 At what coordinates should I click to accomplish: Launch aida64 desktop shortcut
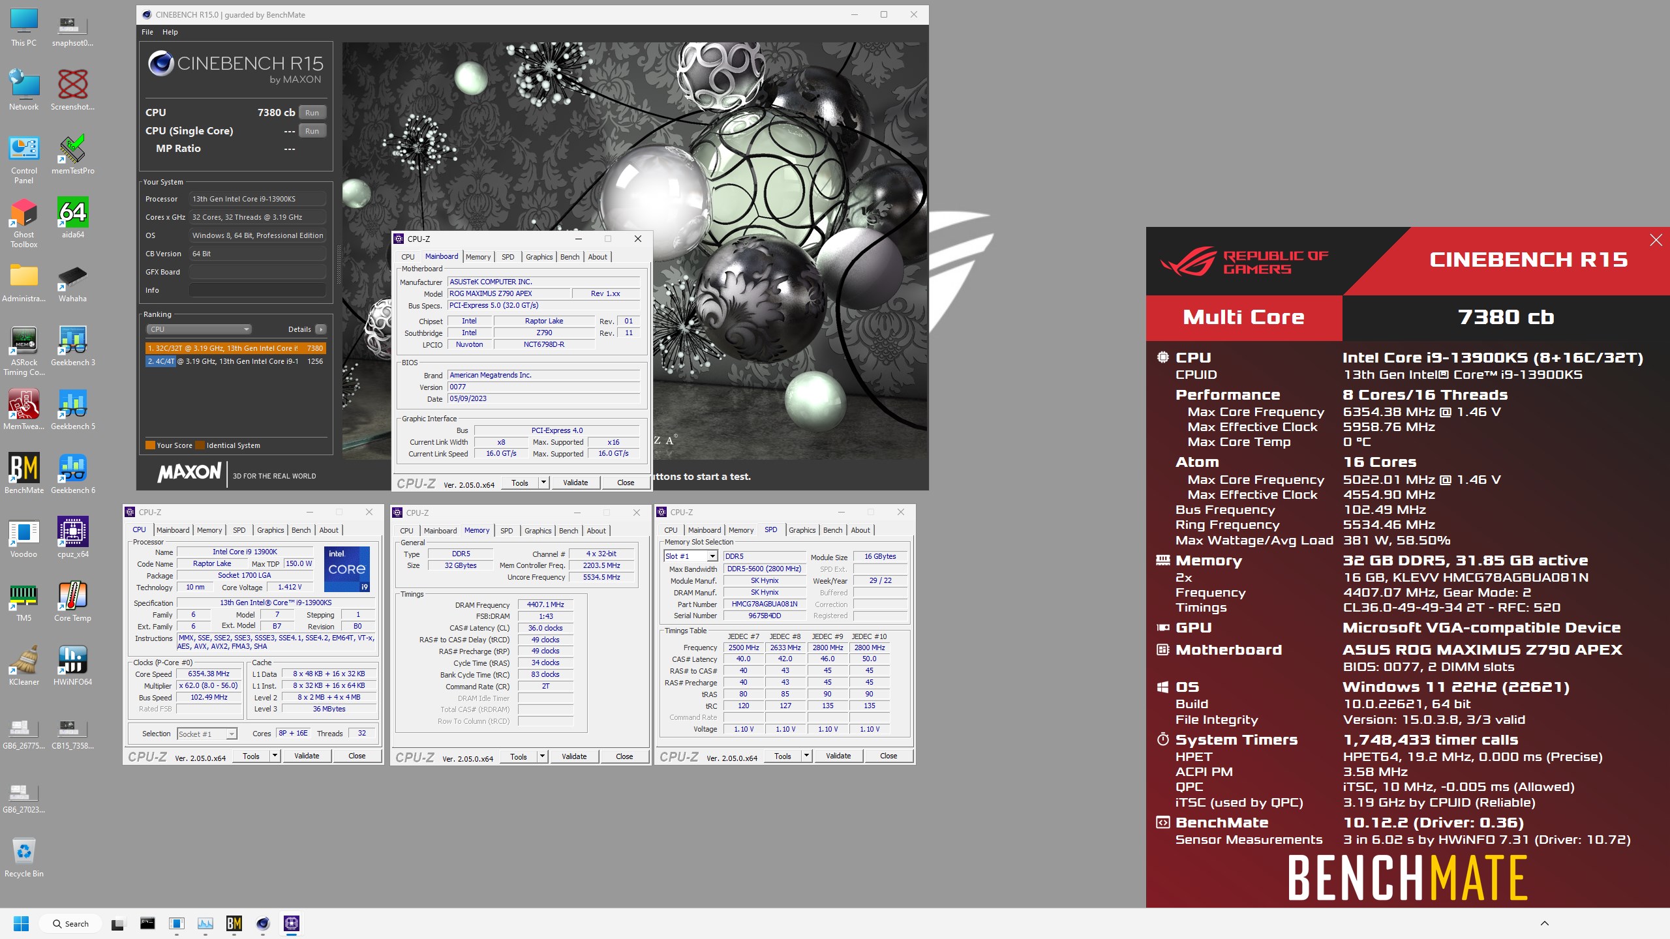pos(72,218)
